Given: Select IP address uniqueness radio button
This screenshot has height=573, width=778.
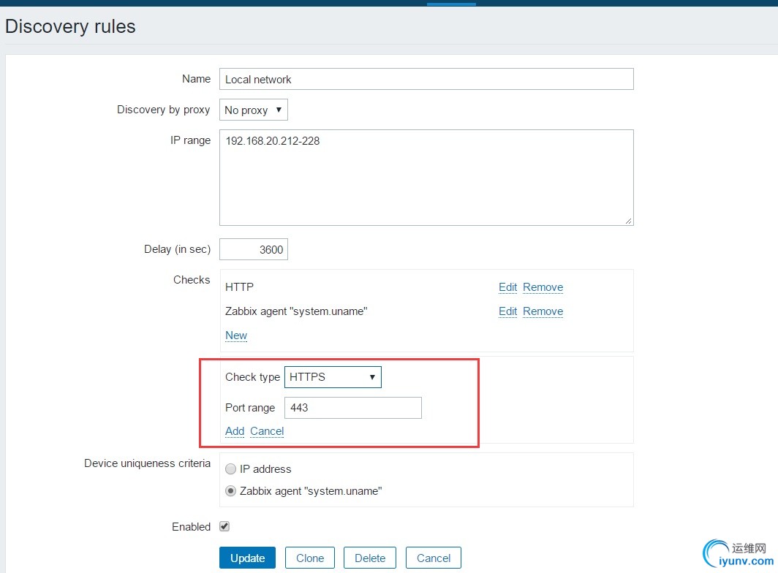Looking at the screenshot, I should [x=231, y=468].
